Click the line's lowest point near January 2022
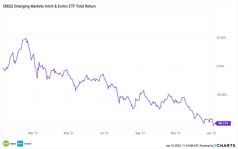This screenshot has height=149, width=238. tap(213, 126)
